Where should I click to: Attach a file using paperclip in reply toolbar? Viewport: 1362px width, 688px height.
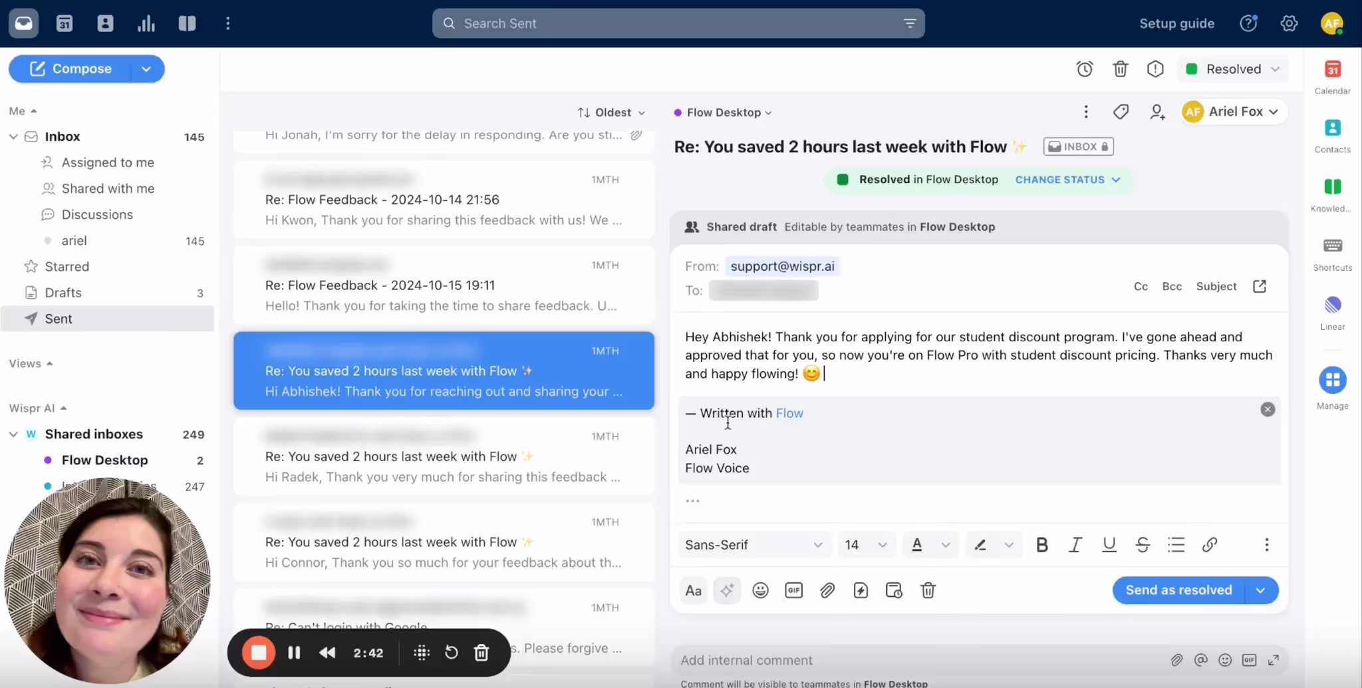tap(827, 590)
